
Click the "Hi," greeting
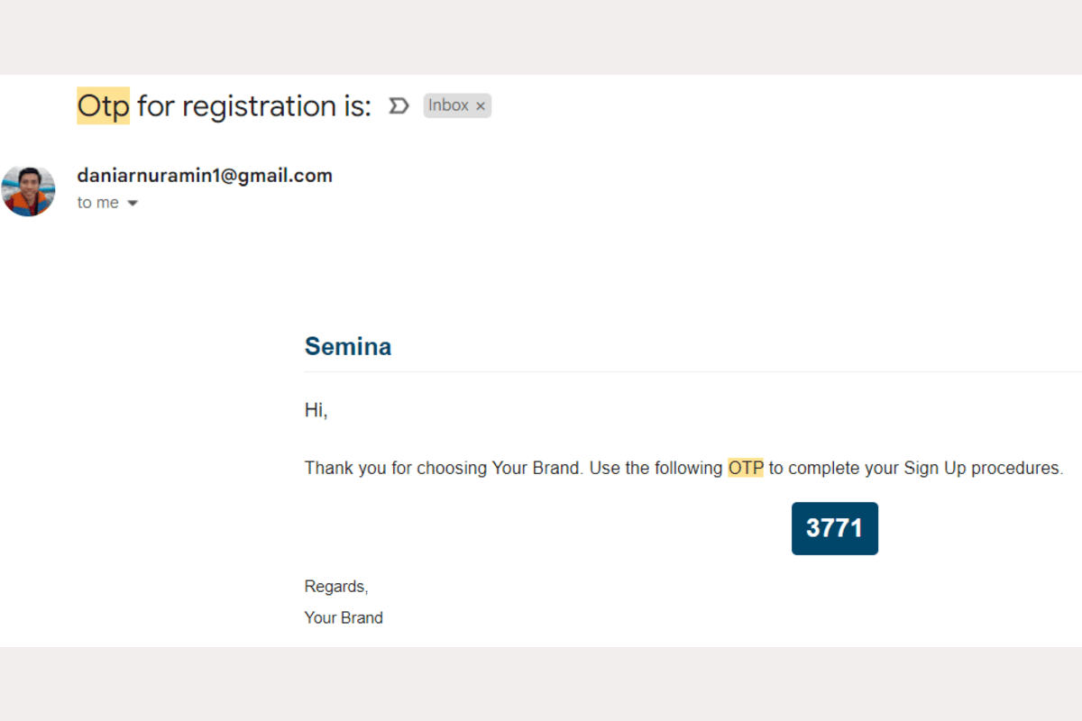(316, 411)
